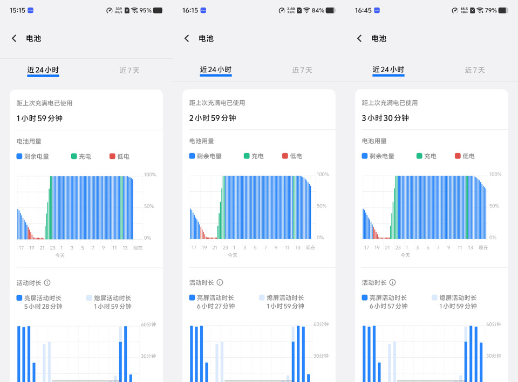Tap red 低电 legend swatch in 16:15 screen
The image size is (518, 382).
click(285, 156)
